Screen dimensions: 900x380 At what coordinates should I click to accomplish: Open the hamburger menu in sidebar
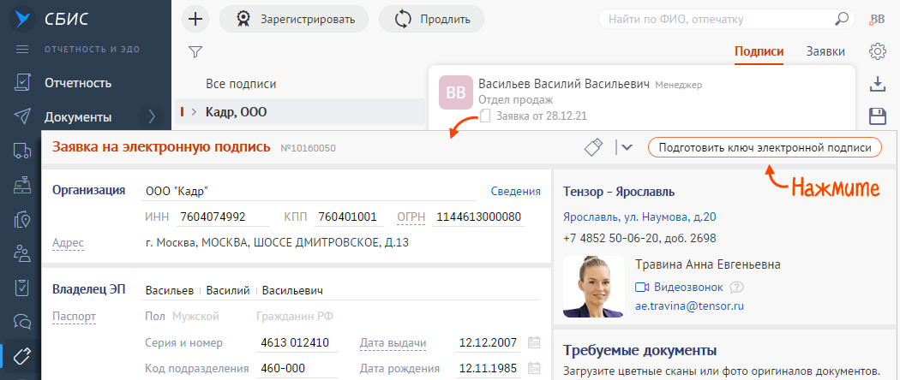coord(21,50)
